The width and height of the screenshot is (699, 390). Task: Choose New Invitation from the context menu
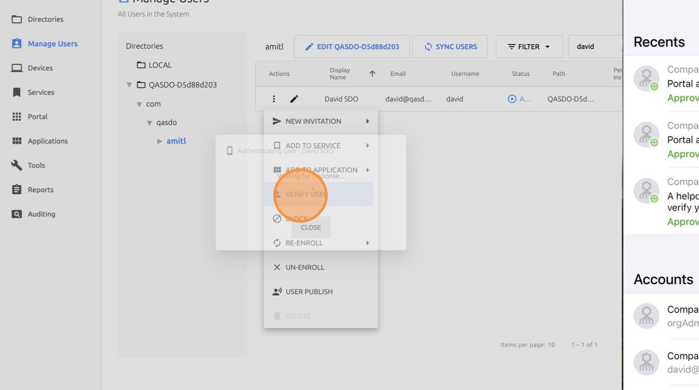(x=321, y=121)
